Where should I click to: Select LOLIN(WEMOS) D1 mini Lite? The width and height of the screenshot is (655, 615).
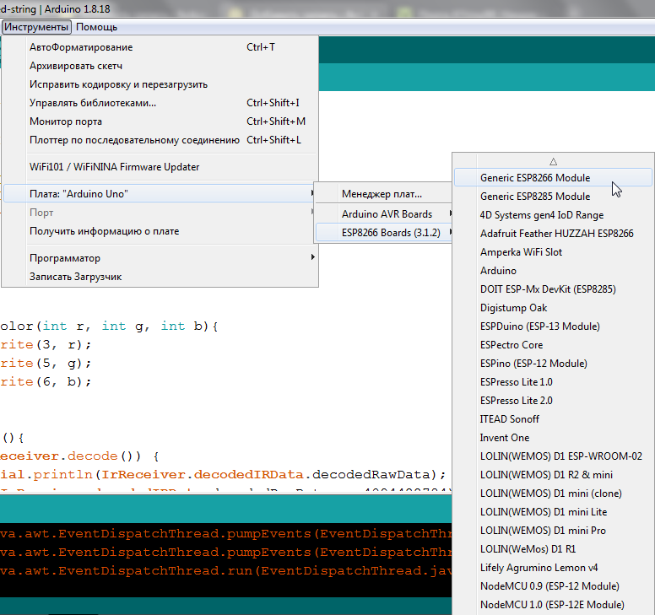click(553, 512)
